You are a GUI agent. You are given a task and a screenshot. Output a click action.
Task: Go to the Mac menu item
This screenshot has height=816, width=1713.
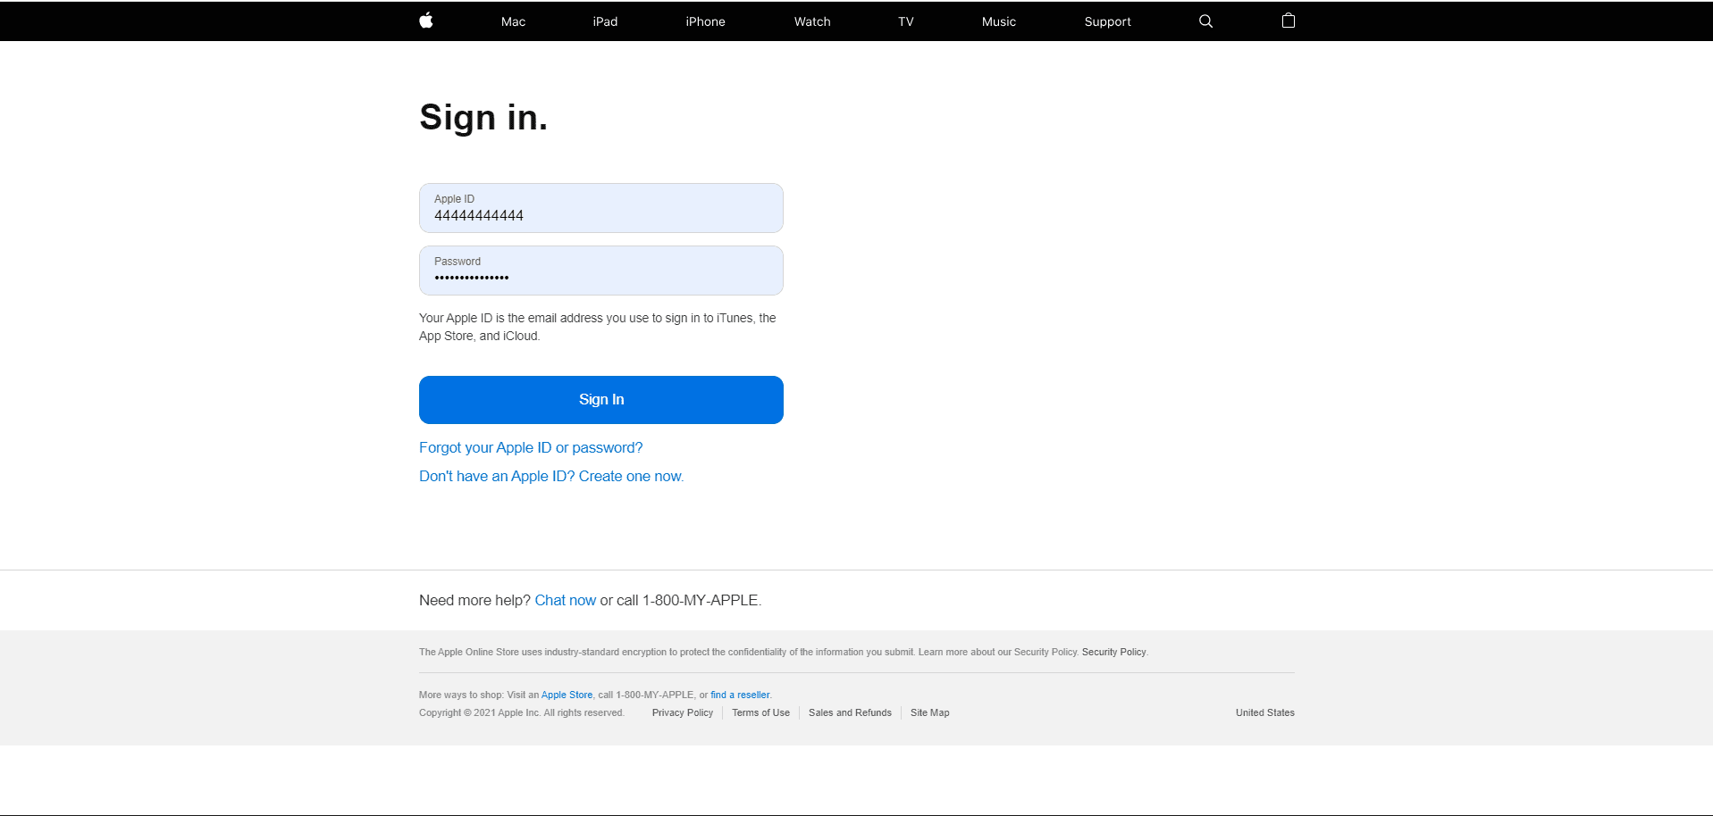pyautogui.click(x=513, y=21)
